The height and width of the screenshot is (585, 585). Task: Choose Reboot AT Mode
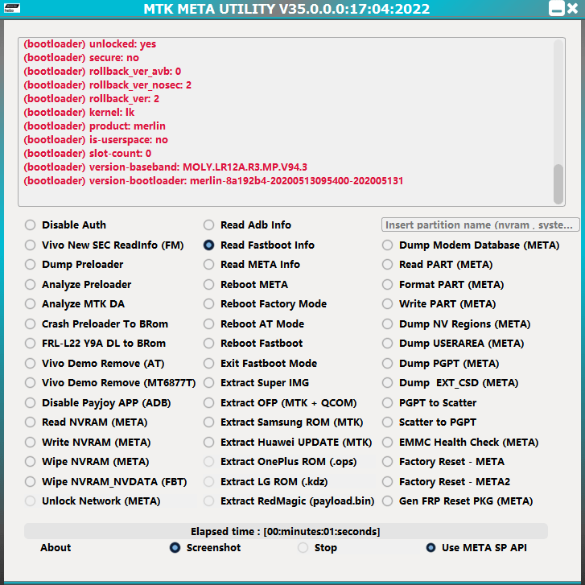tap(209, 324)
